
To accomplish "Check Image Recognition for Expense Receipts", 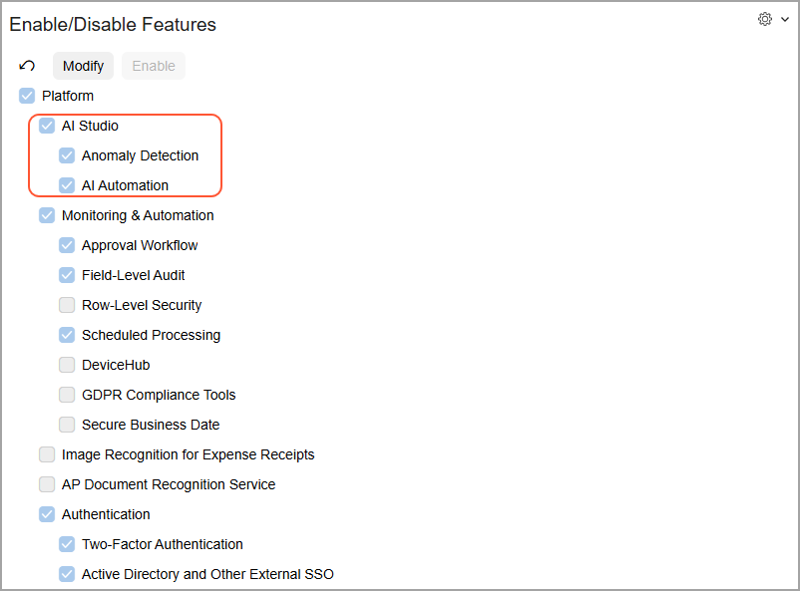I will click(47, 454).
